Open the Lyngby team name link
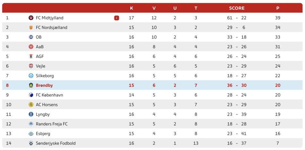305x150 pixels. [x=43, y=114]
